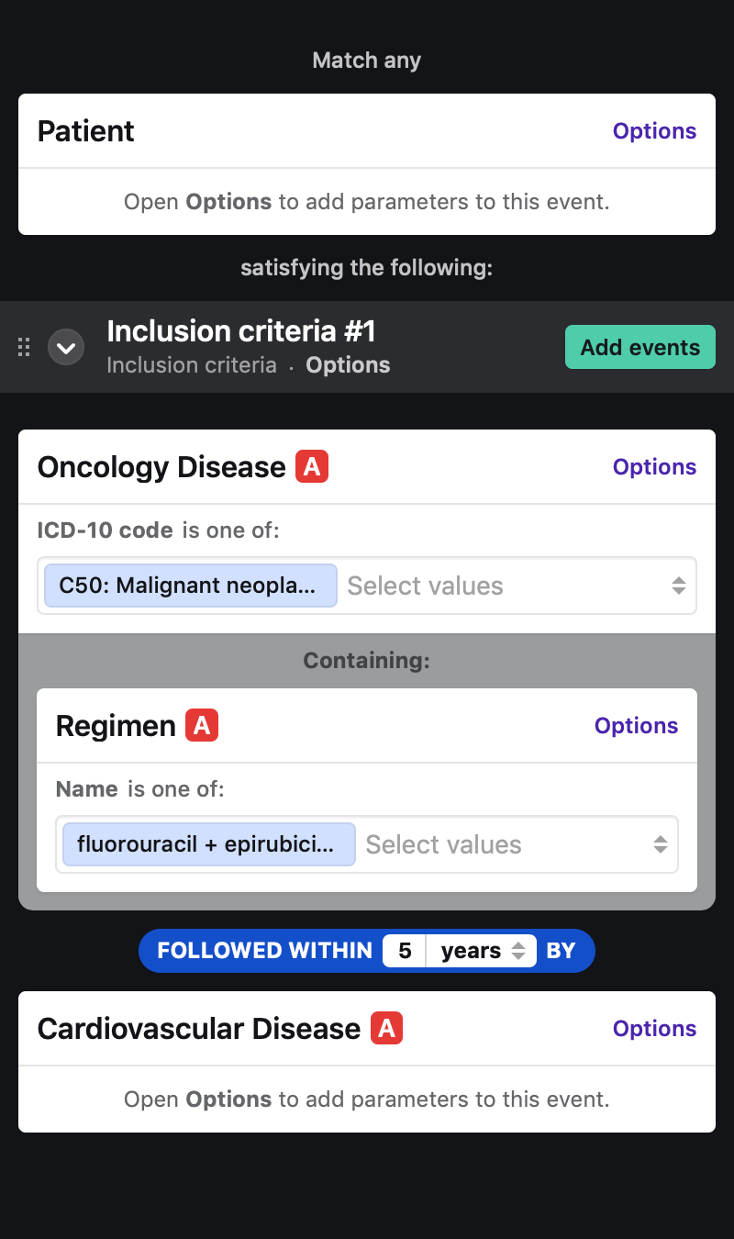Click the red A badge on Cardiovascular Disease
734x1239 pixels.
click(386, 1029)
